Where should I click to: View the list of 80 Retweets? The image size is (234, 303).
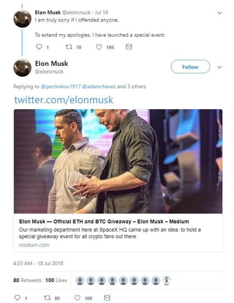point(27,280)
